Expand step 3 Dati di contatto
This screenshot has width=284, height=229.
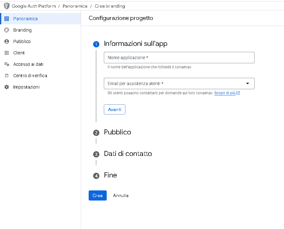(128, 154)
